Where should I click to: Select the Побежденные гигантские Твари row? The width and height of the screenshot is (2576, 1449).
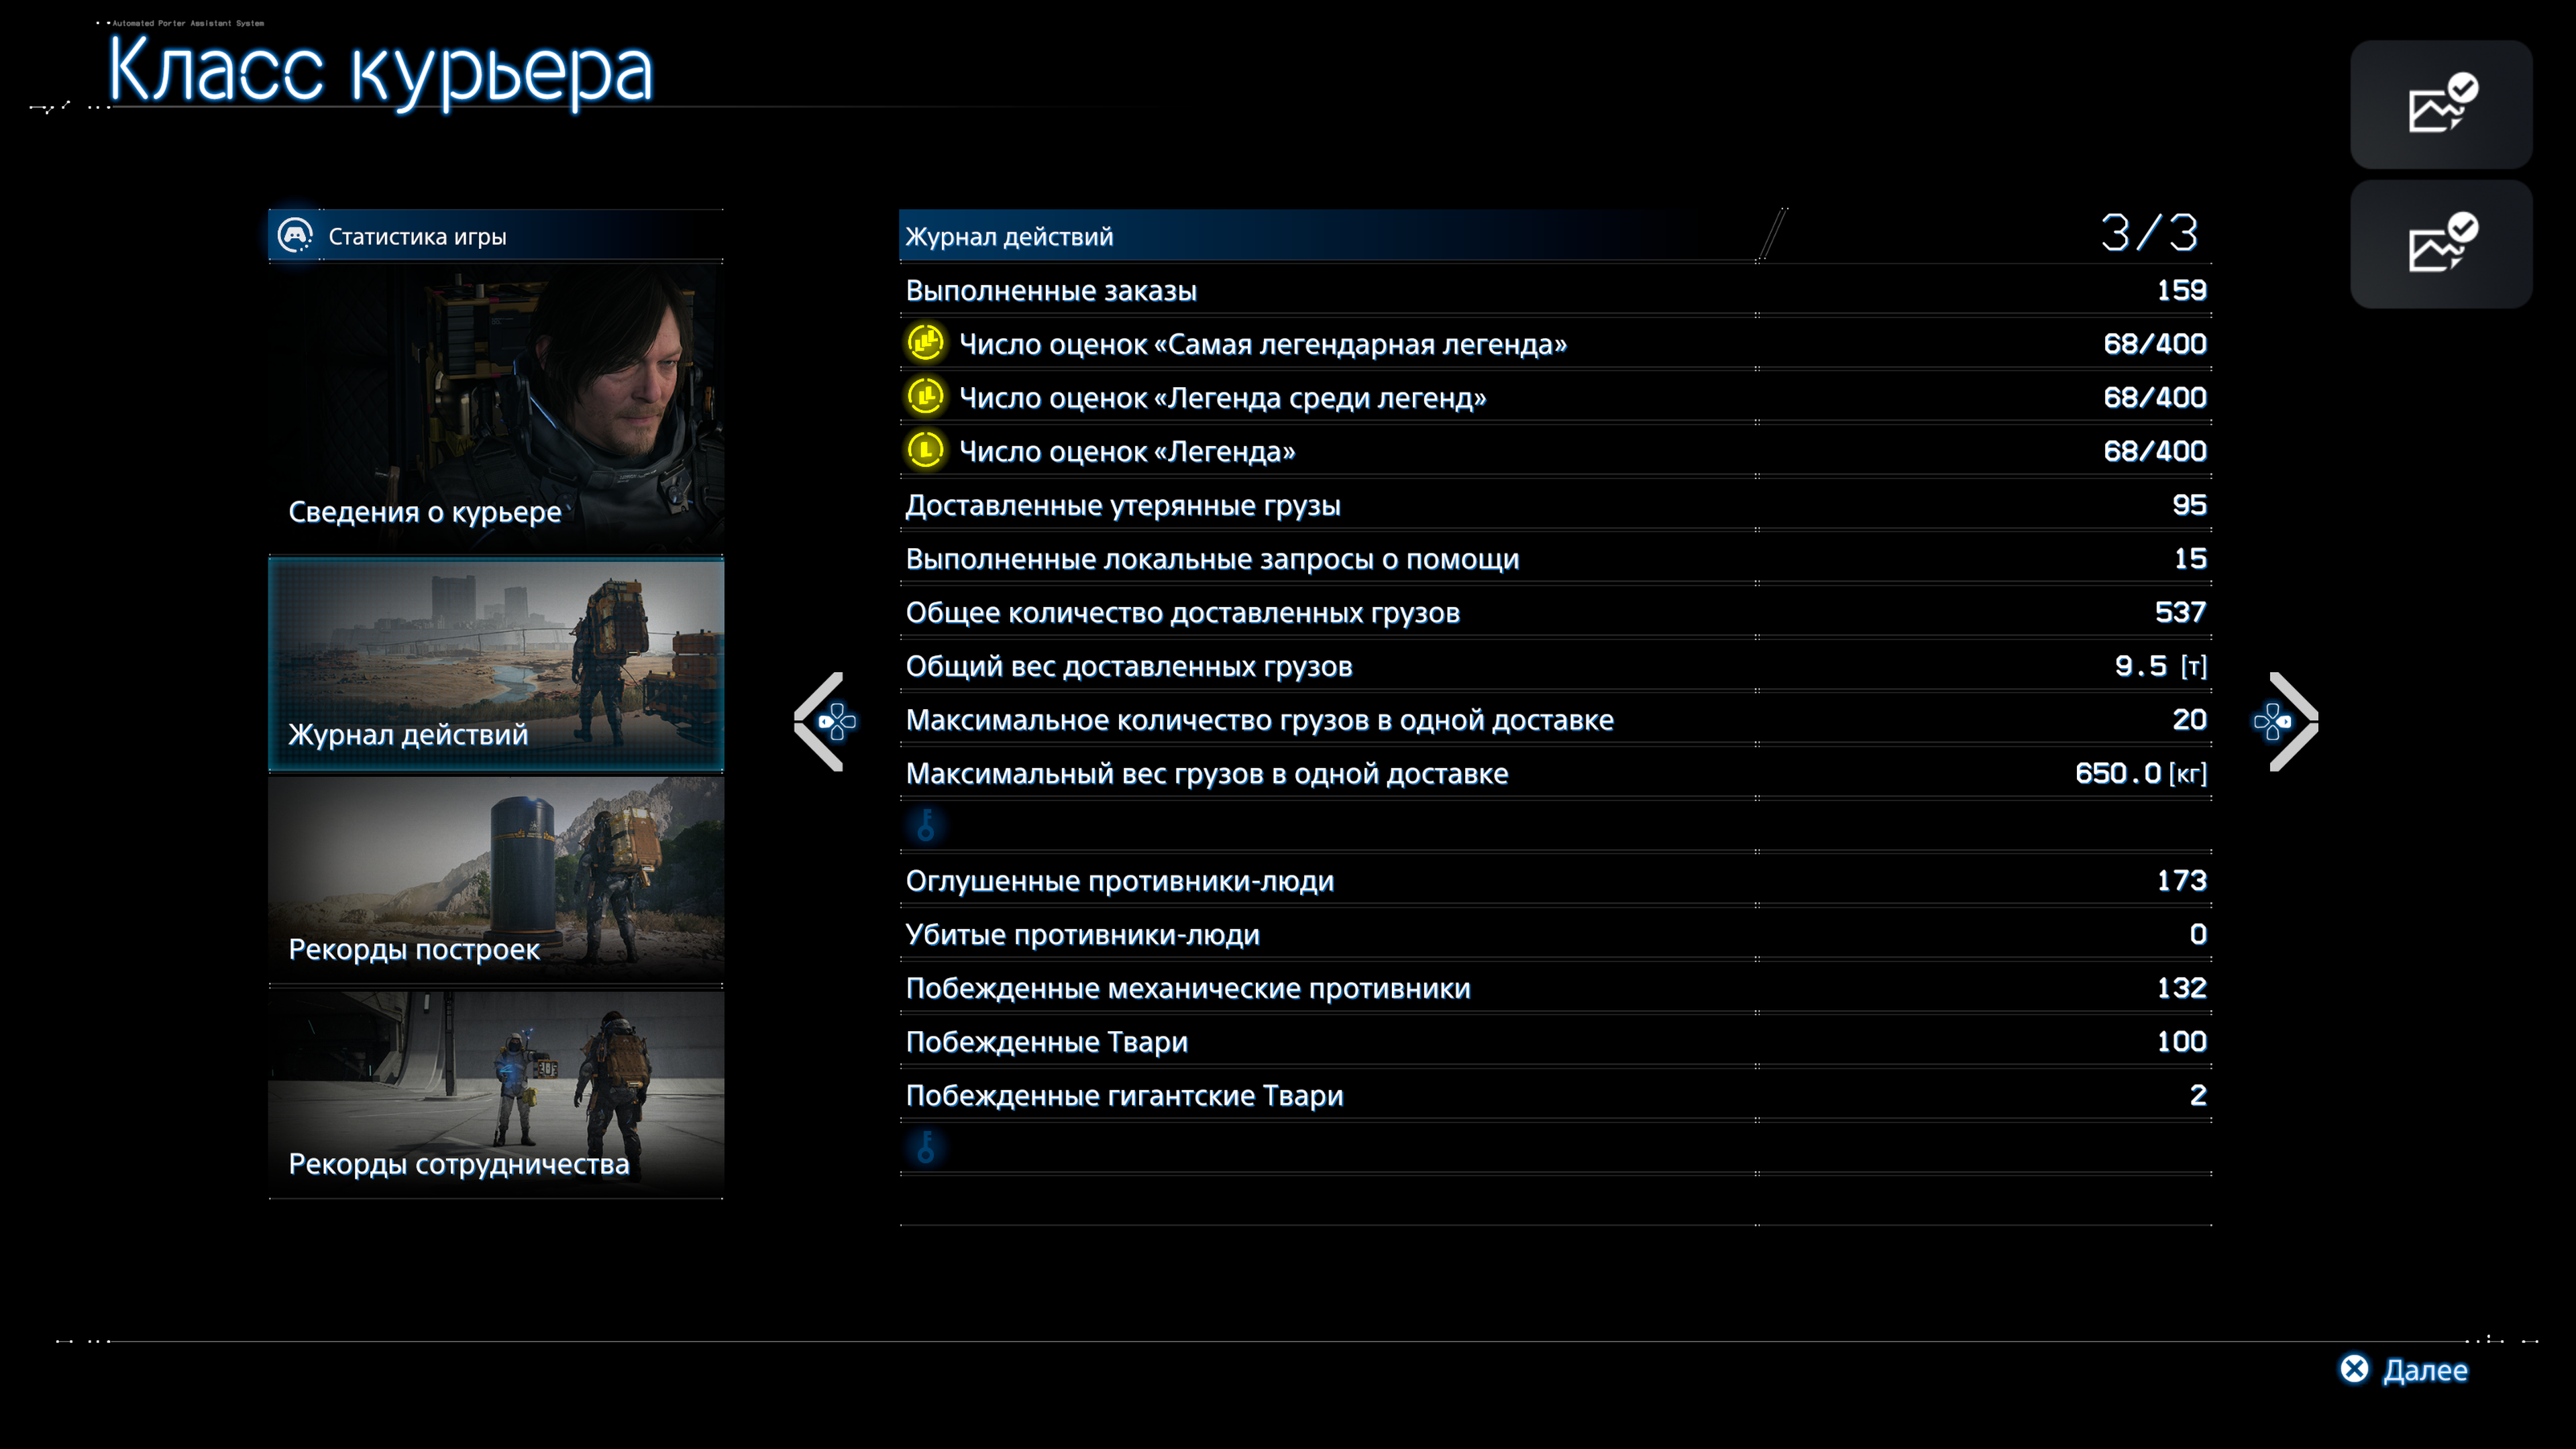(1554, 1096)
